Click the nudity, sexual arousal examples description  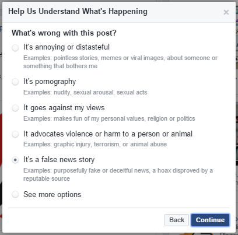[x=85, y=92]
